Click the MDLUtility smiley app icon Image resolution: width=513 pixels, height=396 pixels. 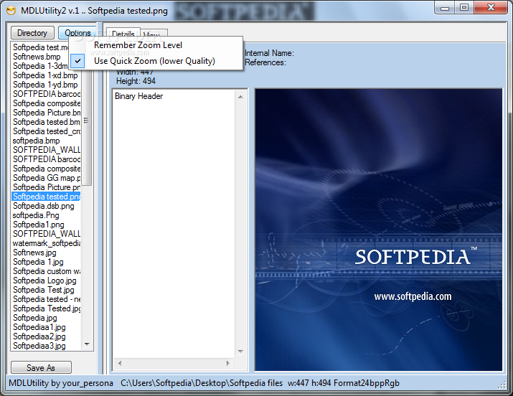[x=11, y=11]
